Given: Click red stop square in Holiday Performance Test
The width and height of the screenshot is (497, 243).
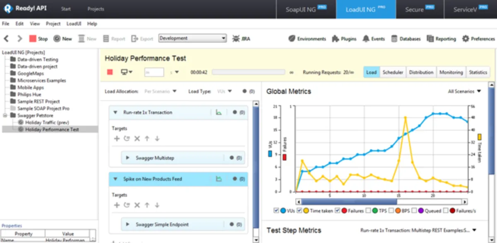Looking at the screenshot, I should [x=110, y=72].
